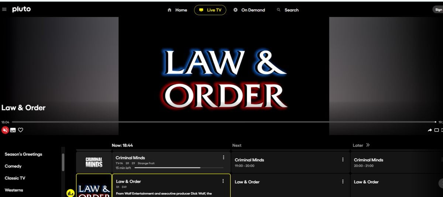Click the Pluto logo
Image resolution: width=443 pixels, height=197 pixels.
(21, 9)
